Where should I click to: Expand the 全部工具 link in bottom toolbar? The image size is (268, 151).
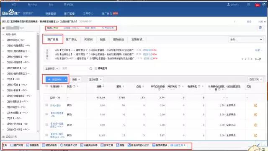[178, 145]
